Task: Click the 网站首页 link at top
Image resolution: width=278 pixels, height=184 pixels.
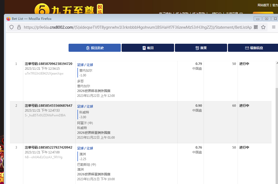Action: coord(263,5)
